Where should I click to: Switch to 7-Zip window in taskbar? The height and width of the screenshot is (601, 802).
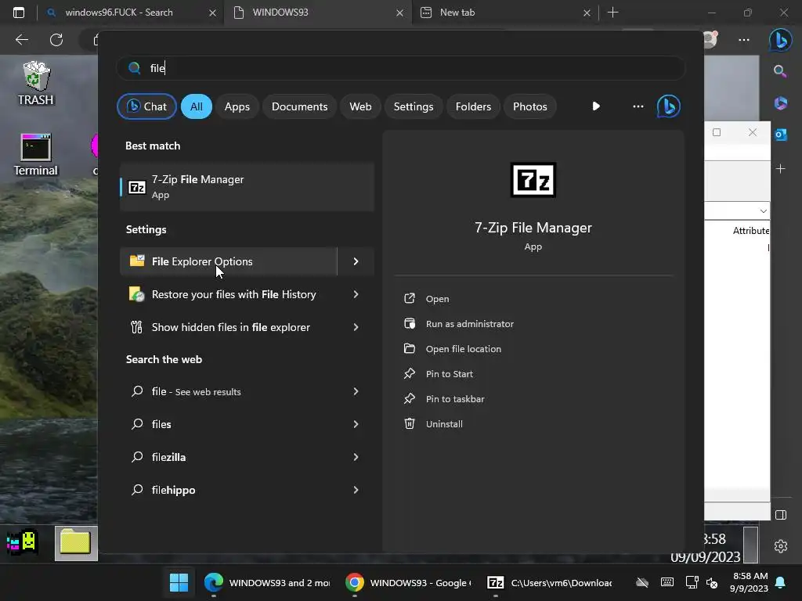click(x=549, y=582)
